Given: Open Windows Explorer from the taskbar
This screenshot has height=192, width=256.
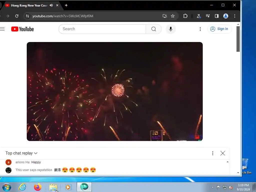Looking at the screenshot, I should pyautogui.click(x=53, y=187).
